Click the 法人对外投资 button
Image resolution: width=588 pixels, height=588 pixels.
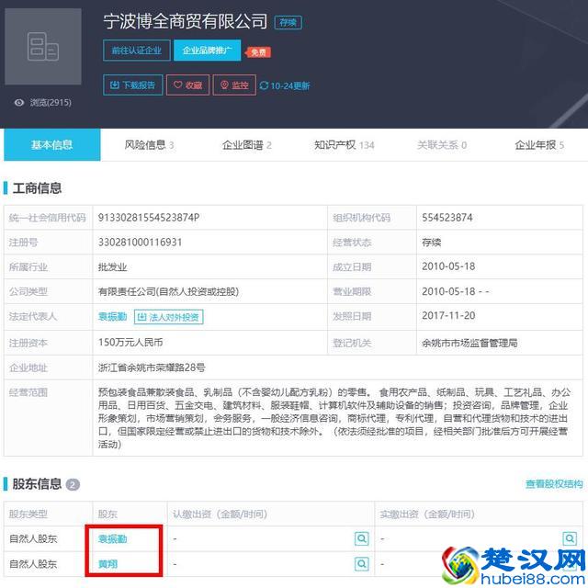169,317
